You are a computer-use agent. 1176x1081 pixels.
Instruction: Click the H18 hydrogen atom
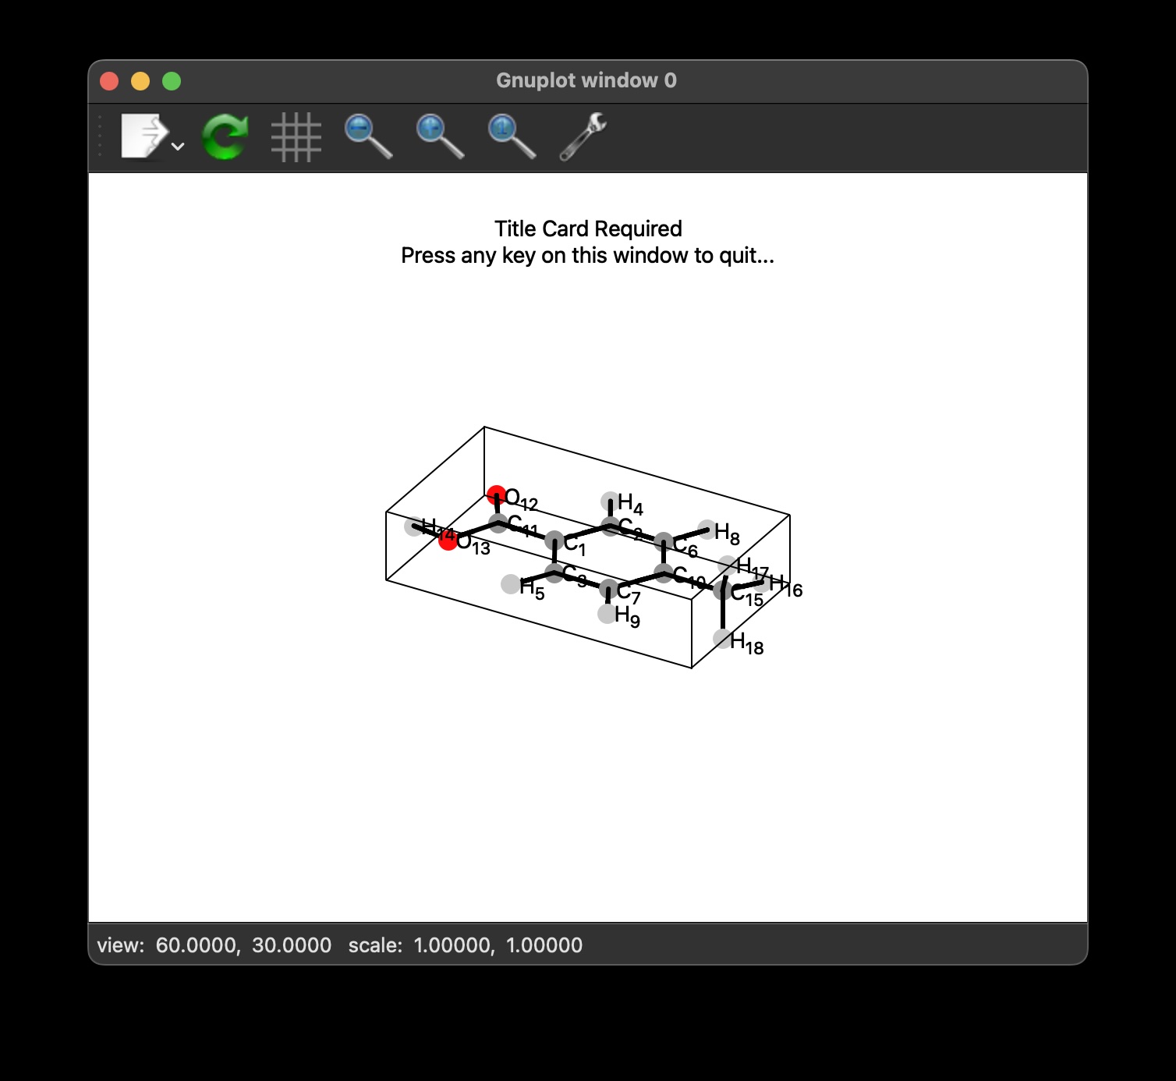coord(723,640)
